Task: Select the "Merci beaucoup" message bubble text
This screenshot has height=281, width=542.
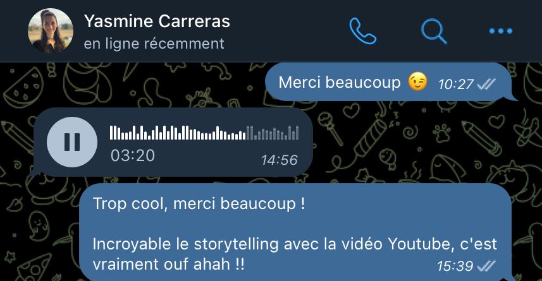Action: pos(340,83)
